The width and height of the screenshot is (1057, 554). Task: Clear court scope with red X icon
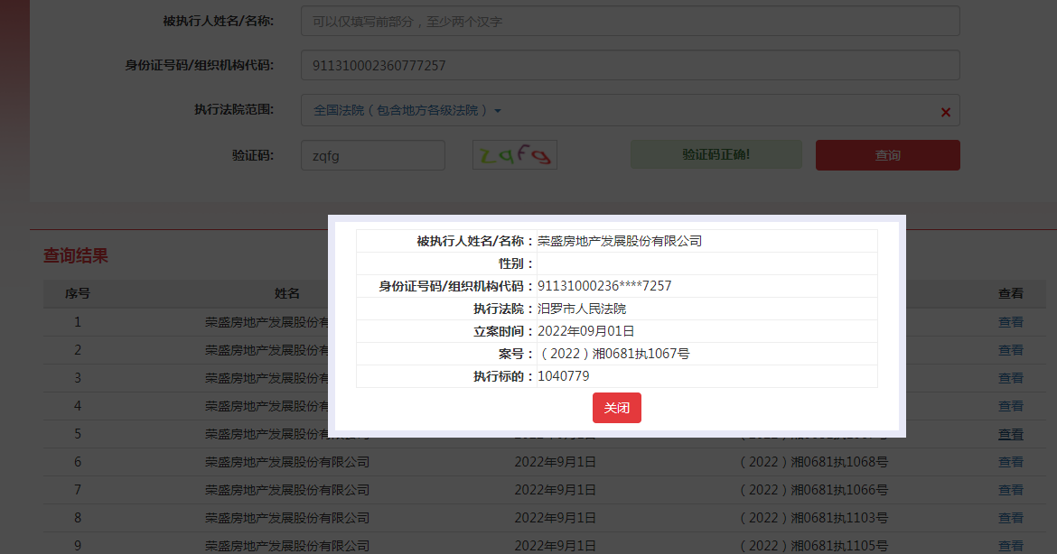[946, 113]
